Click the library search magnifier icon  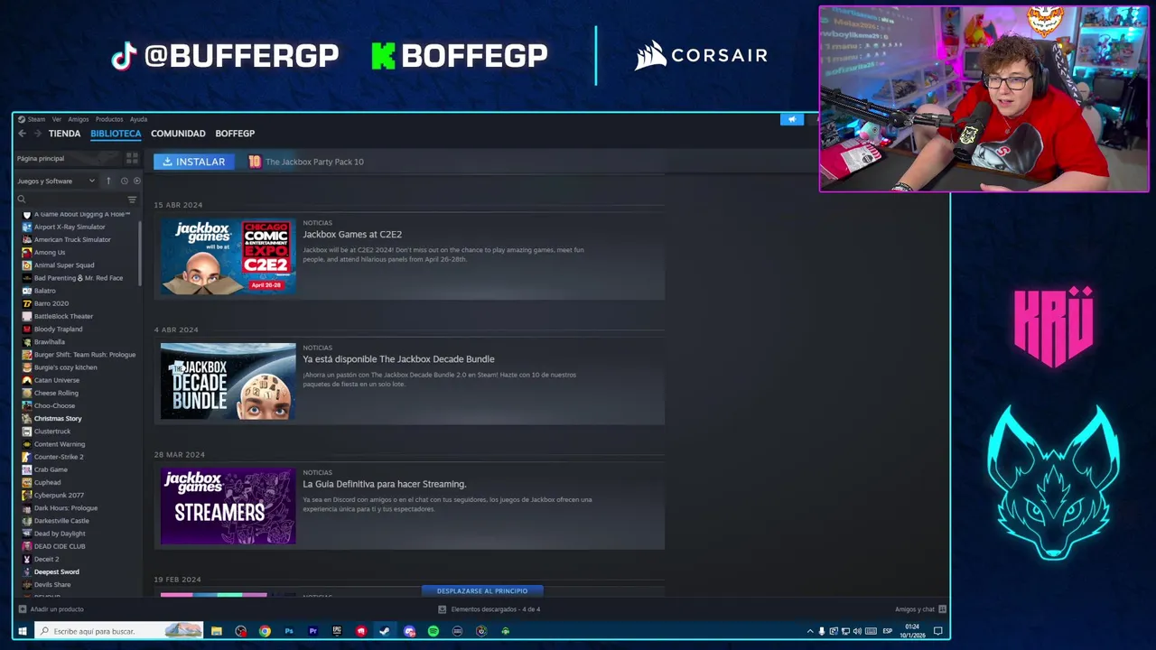tap(21, 200)
